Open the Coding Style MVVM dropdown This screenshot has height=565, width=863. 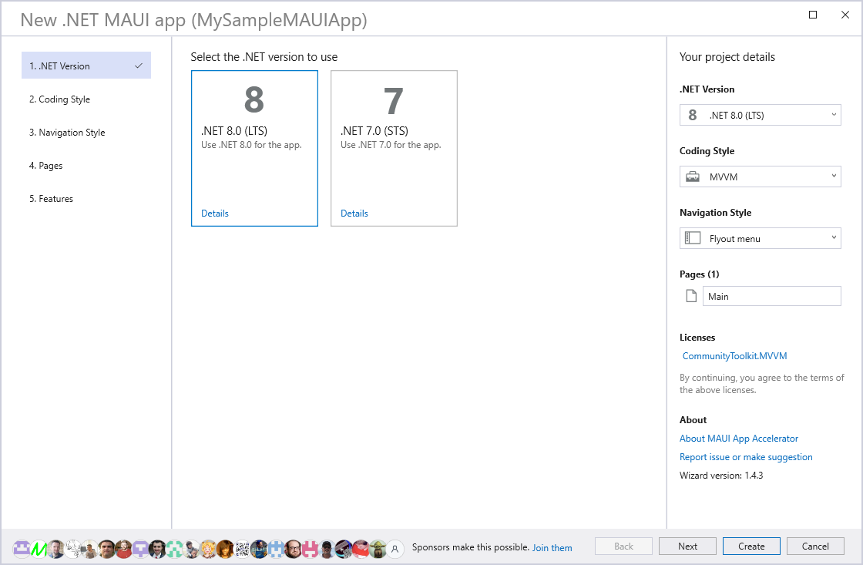(x=760, y=177)
